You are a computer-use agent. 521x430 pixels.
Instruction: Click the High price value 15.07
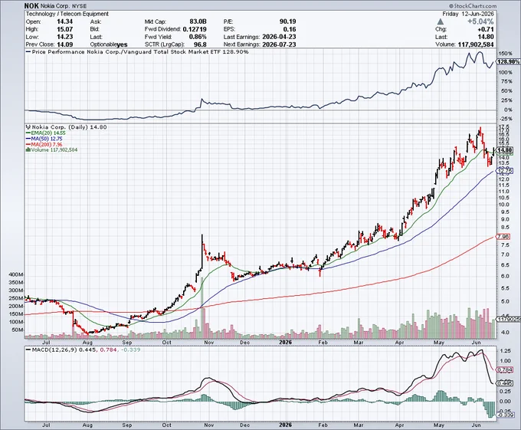65,29
